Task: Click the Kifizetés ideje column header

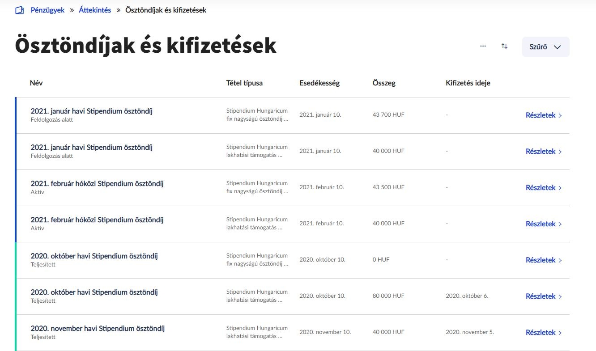Action: (468, 83)
